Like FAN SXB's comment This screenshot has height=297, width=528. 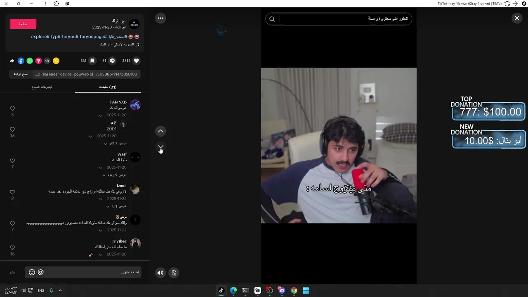coord(12,108)
